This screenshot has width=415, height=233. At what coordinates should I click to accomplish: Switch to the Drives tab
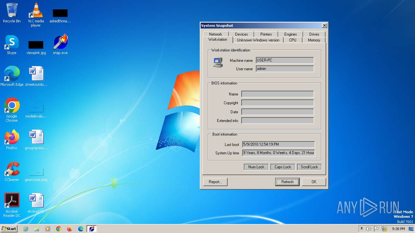(314, 34)
